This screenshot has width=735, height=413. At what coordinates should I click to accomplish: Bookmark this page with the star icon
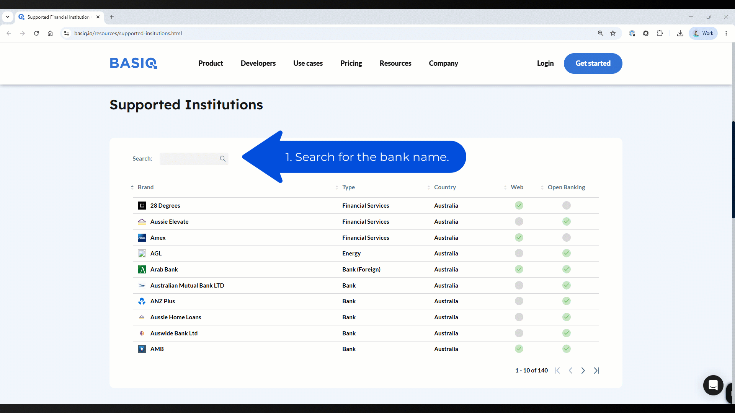[x=613, y=33]
